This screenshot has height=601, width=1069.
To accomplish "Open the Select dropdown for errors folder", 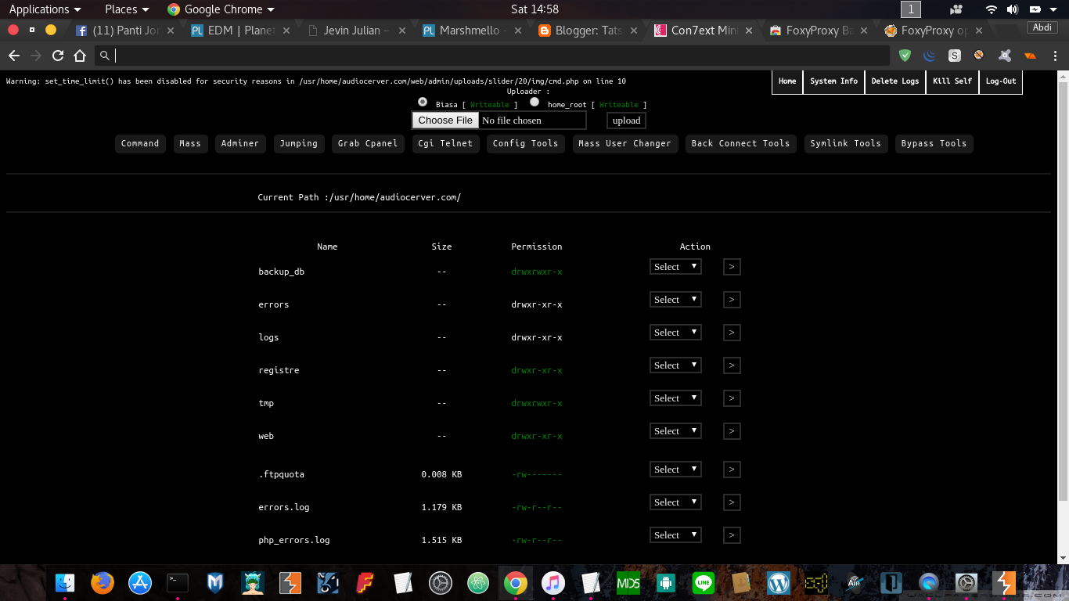I will coord(675,300).
